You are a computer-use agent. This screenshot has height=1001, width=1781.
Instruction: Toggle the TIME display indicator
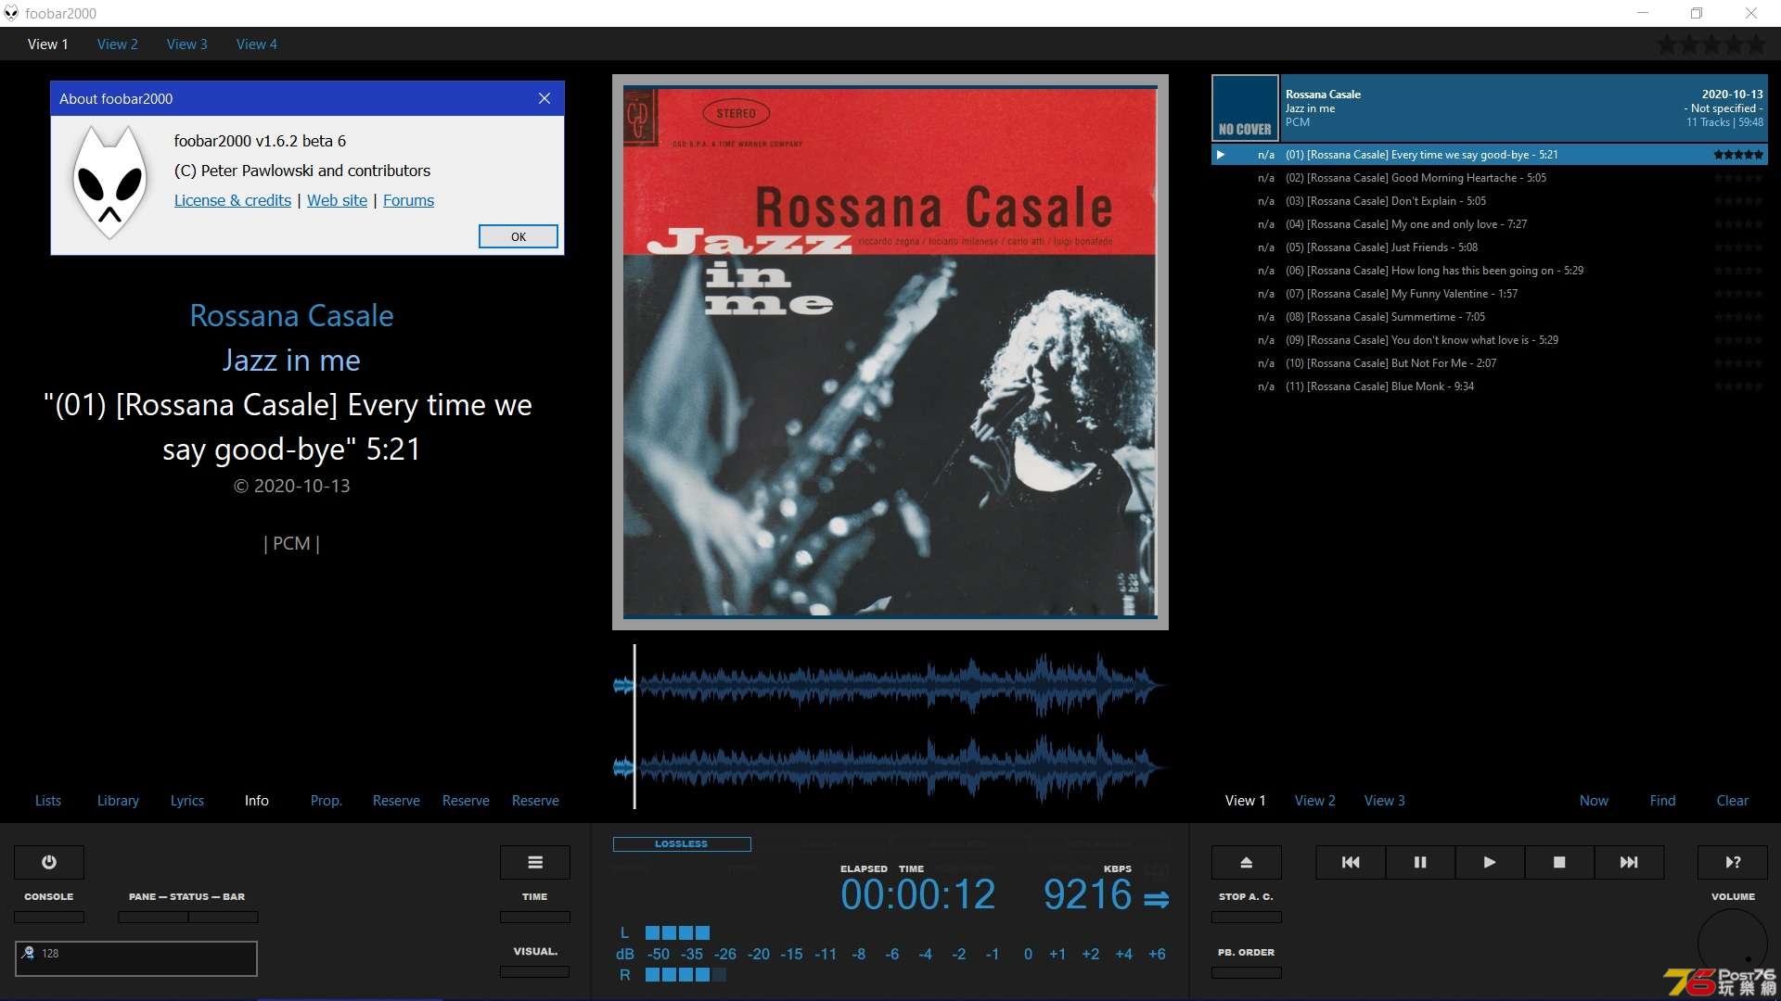click(535, 917)
